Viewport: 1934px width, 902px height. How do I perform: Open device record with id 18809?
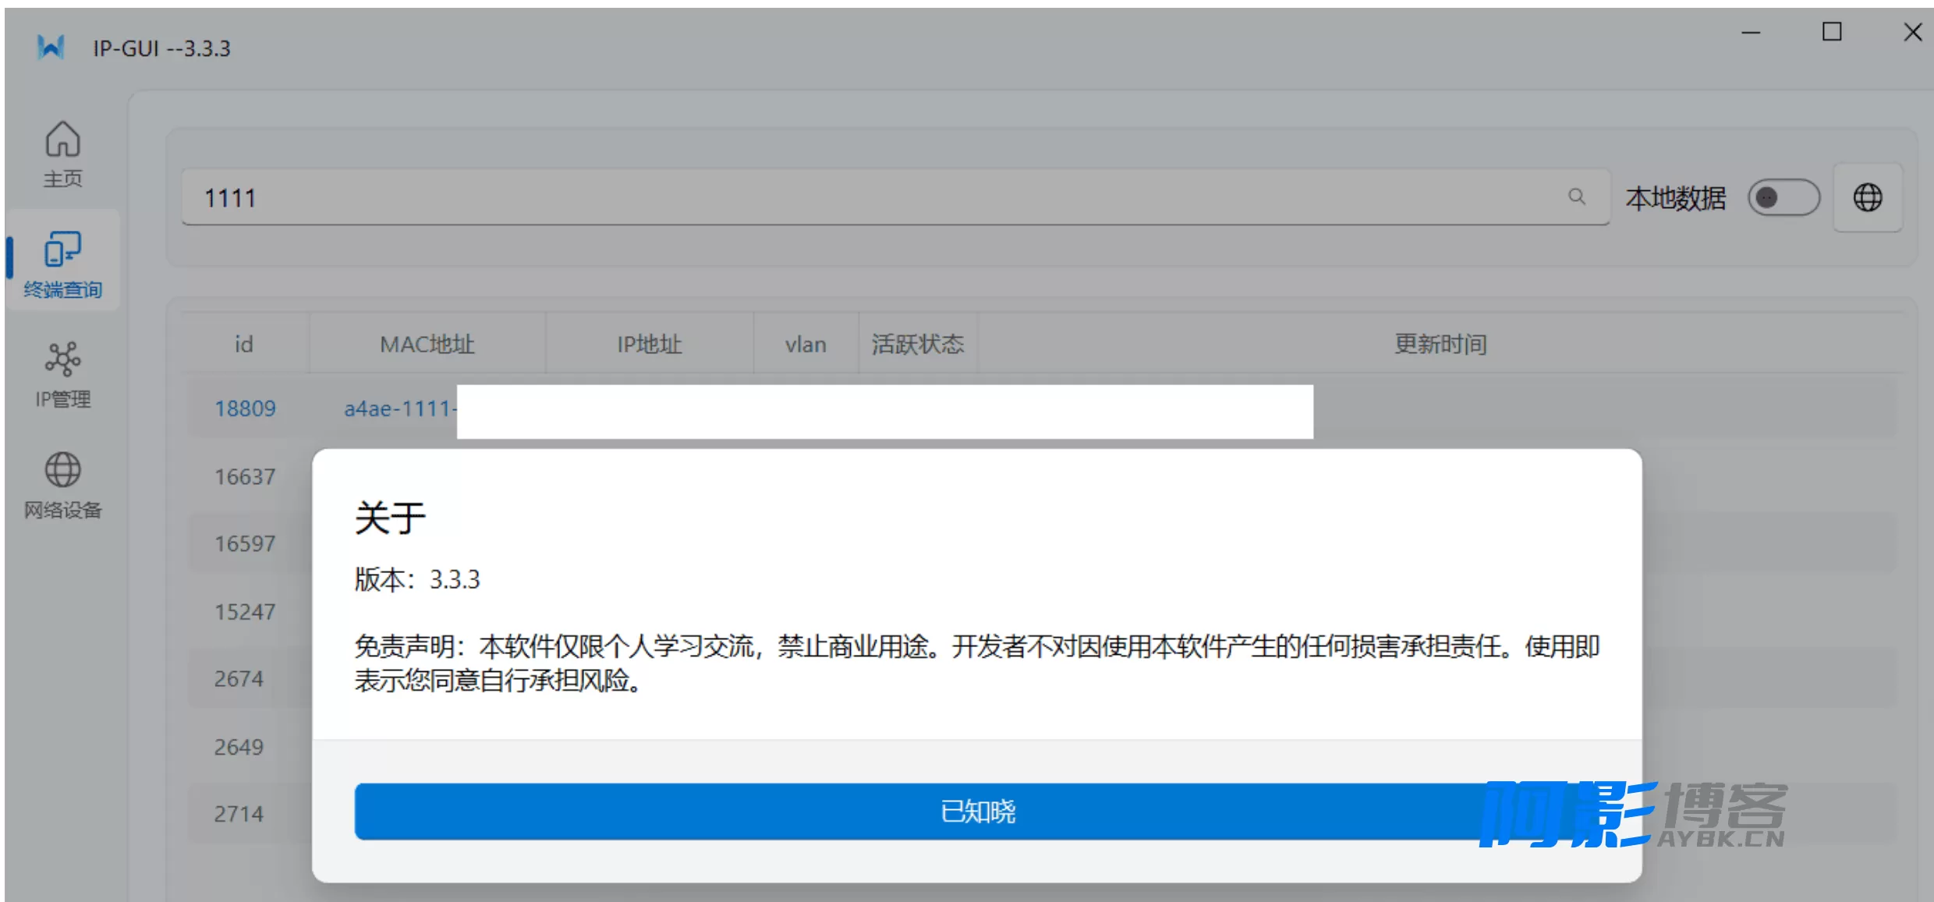click(244, 408)
